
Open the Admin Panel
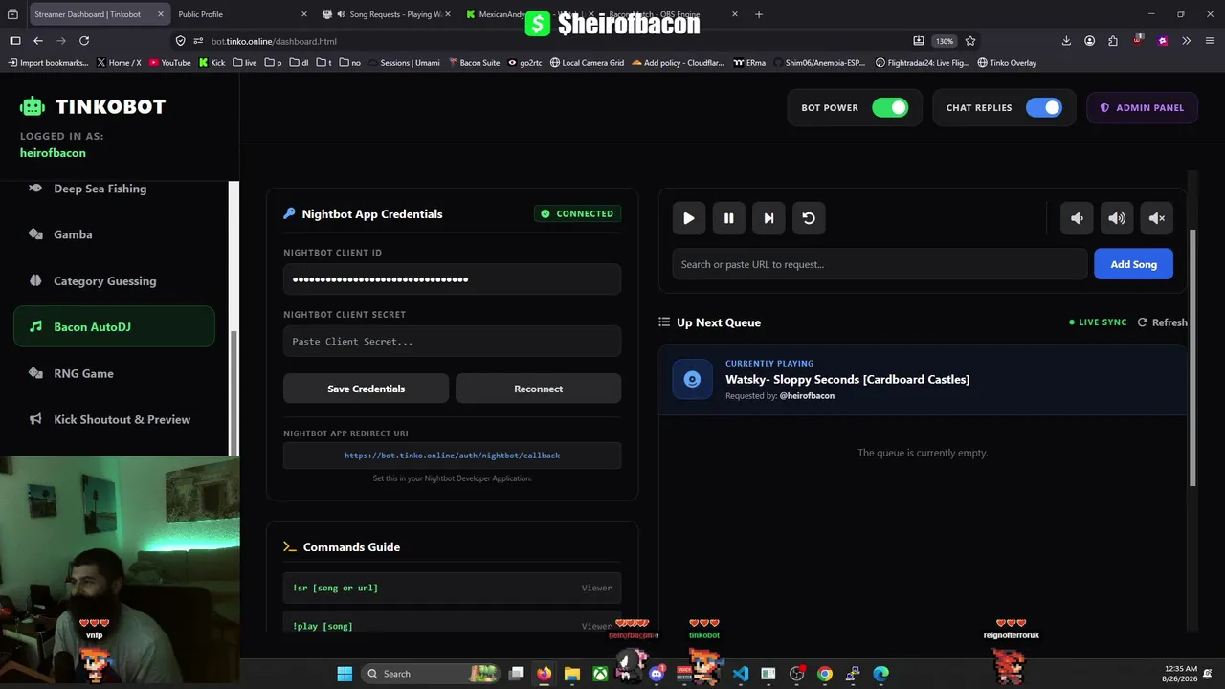click(x=1142, y=107)
